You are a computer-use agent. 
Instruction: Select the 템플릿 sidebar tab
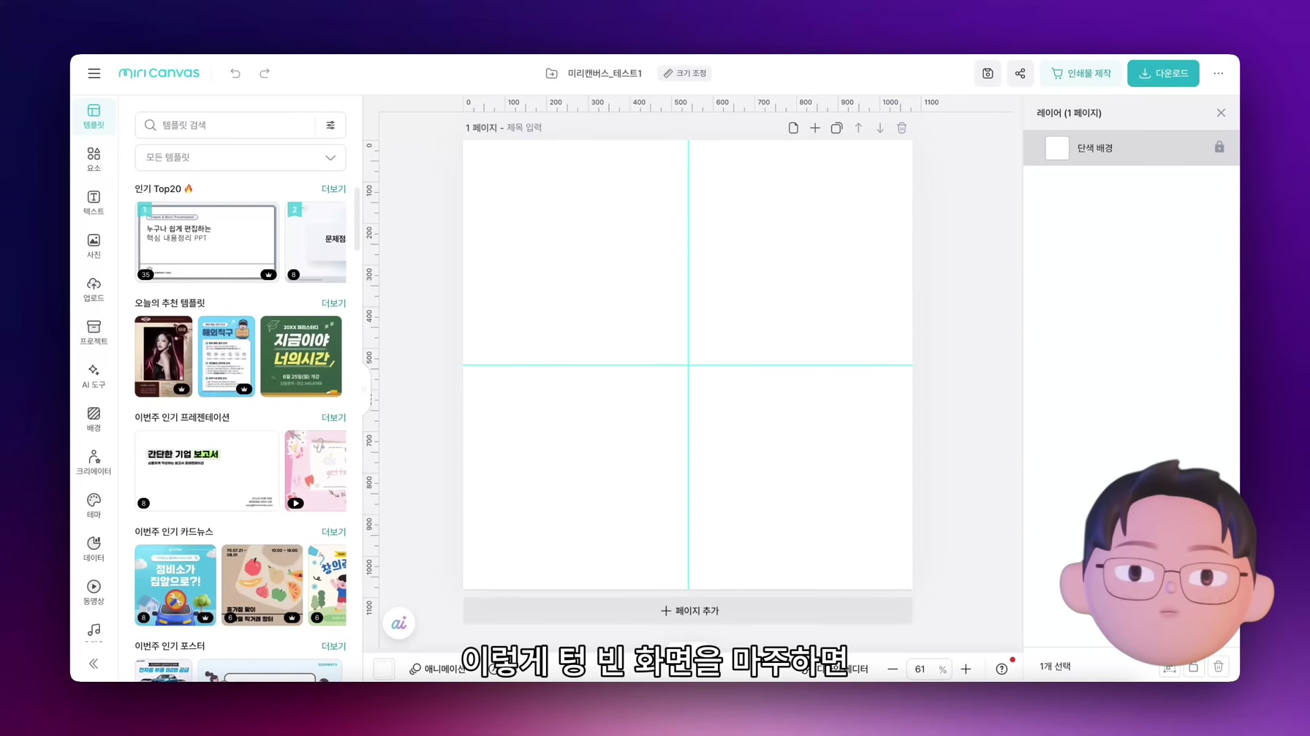pyautogui.click(x=94, y=116)
